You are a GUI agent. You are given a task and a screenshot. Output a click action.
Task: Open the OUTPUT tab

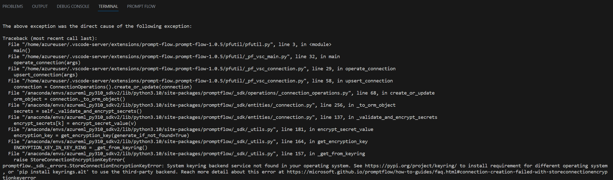pos(40,6)
